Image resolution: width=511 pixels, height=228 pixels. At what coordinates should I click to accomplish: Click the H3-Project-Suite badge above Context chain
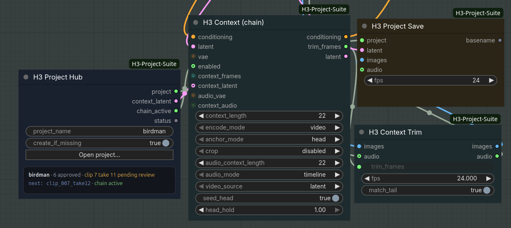coord(324,9)
